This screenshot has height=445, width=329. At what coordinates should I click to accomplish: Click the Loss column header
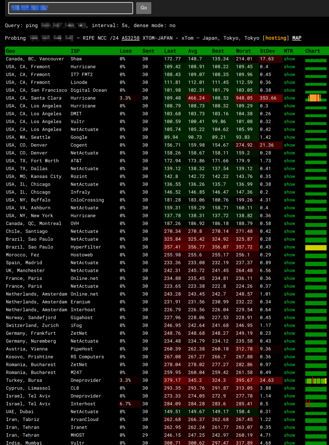click(126, 51)
